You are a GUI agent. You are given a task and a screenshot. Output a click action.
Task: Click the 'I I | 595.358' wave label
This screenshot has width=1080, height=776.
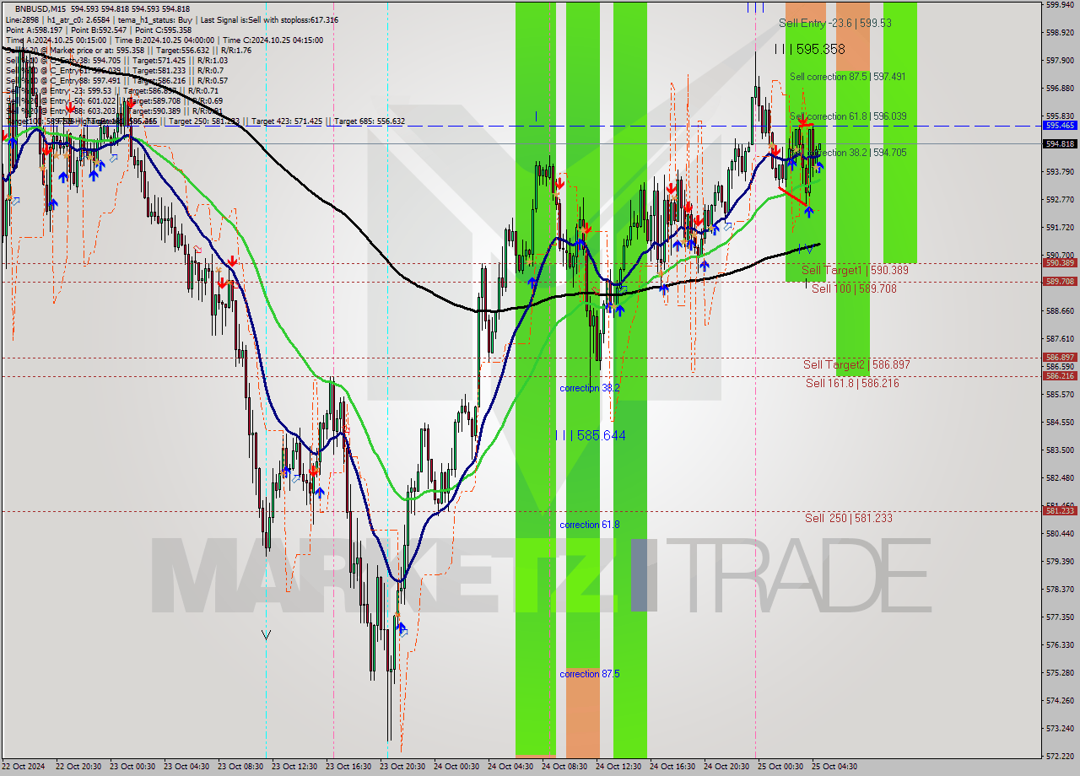[x=810, y=50]
